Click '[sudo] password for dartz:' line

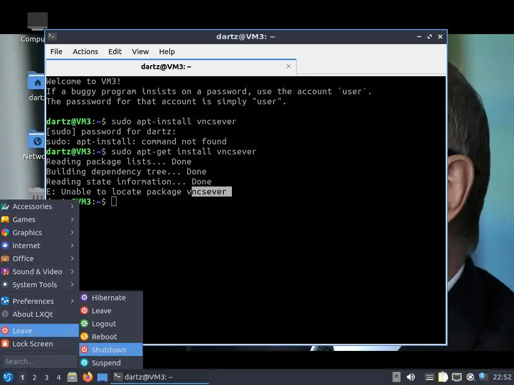111,131
